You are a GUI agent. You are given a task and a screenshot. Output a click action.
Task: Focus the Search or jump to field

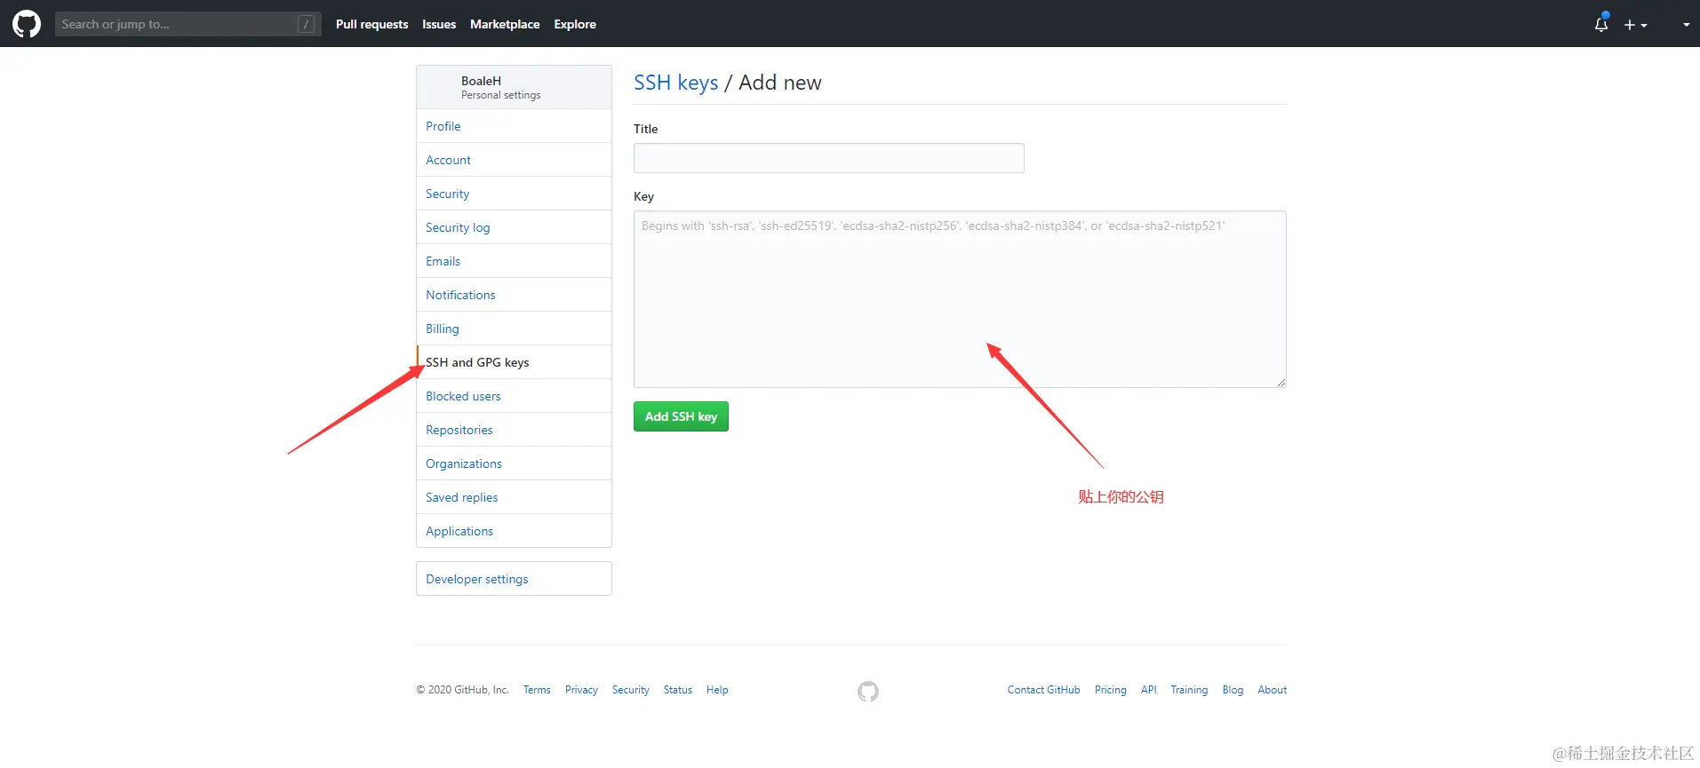tap(188, 24)
